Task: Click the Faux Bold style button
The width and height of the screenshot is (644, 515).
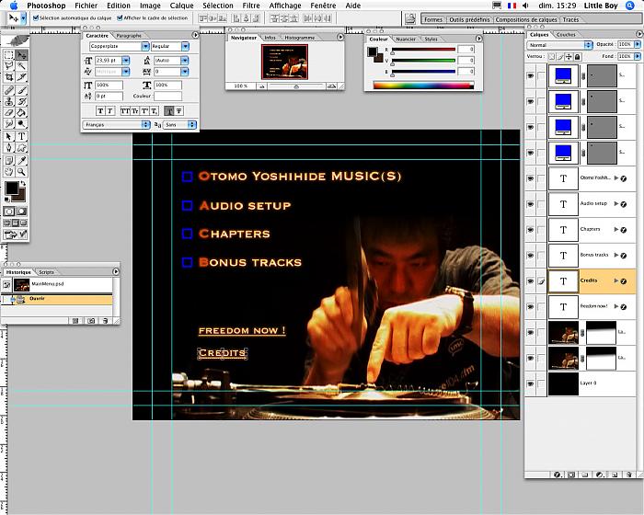Action: coord(100,111)
